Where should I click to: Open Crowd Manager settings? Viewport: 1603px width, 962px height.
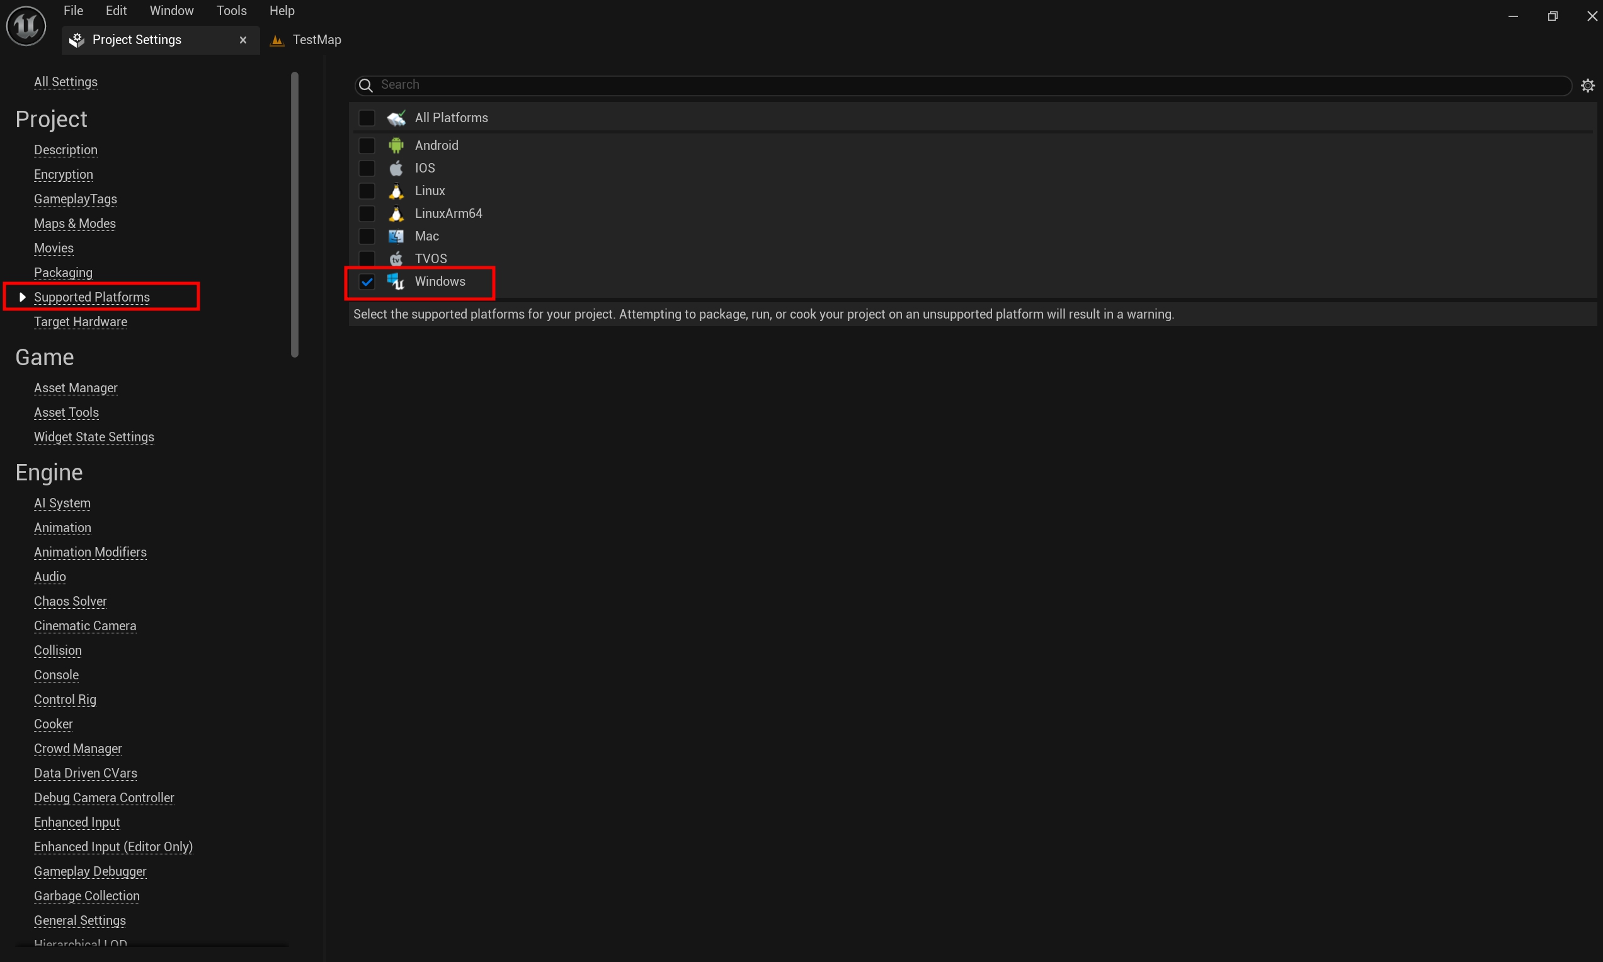point(79,750)
